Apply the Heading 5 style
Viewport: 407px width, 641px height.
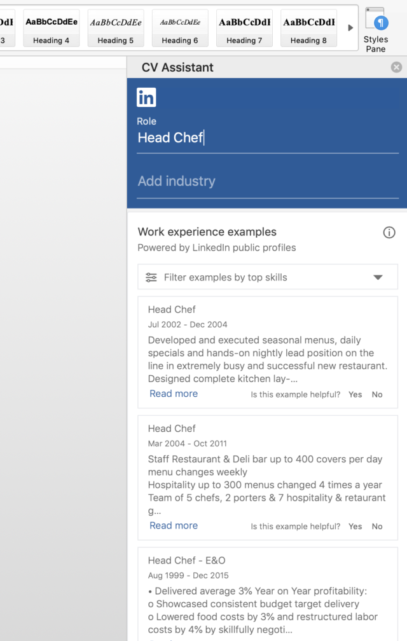tap(116, 28)
